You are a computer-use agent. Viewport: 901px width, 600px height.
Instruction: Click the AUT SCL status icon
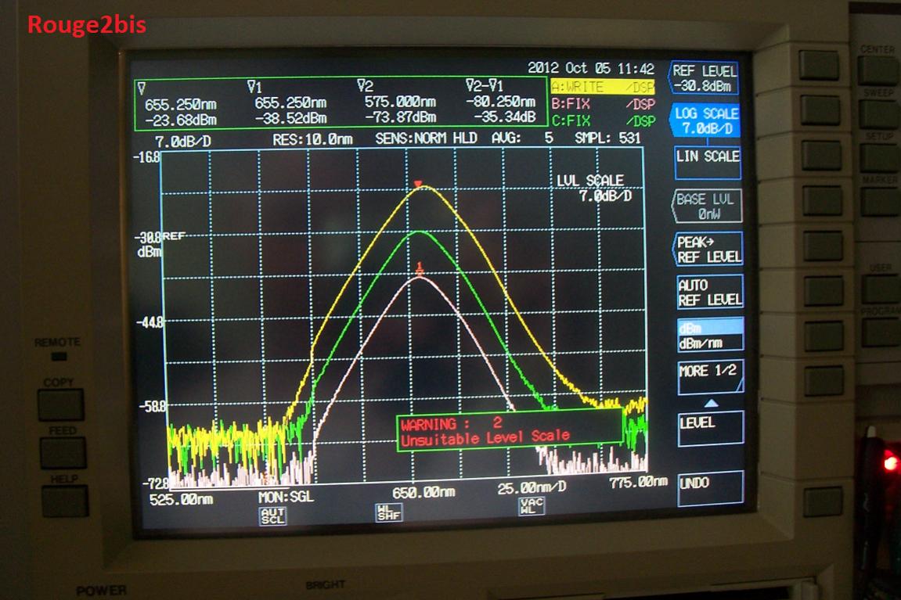click(x=272, y=515)
